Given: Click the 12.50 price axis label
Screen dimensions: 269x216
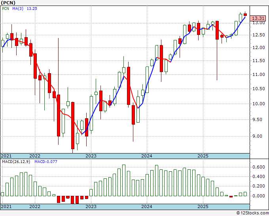Looking at the screenshot, I should 259,35.
